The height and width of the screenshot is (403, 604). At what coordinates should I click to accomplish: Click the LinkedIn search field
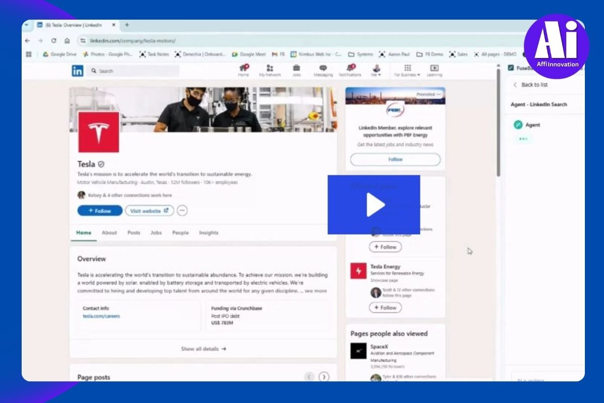[133, 71]
